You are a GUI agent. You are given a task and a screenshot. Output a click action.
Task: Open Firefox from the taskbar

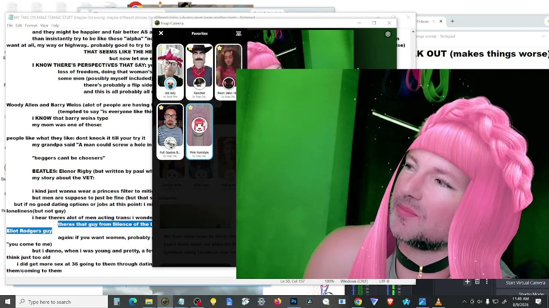coord(278,302)
